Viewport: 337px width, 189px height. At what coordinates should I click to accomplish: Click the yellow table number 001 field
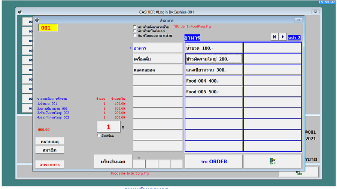point(48,28)
